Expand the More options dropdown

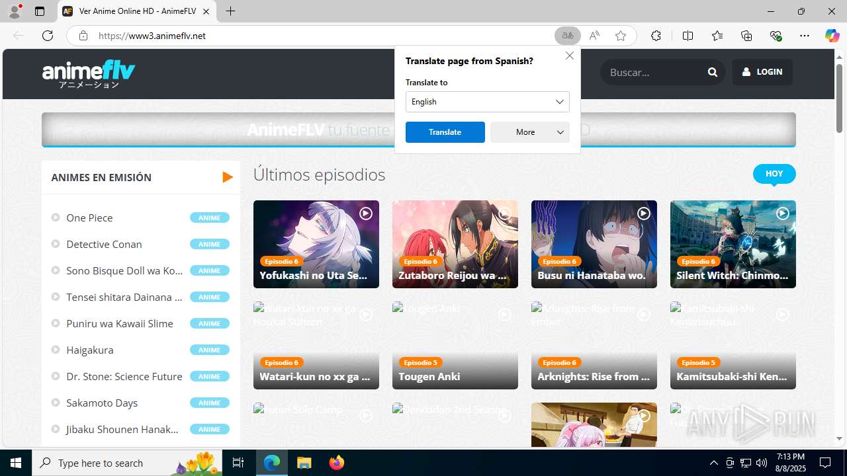pos(529,132)
